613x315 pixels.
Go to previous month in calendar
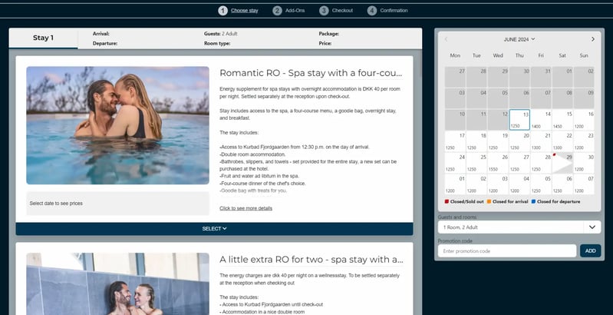(446, 39)
